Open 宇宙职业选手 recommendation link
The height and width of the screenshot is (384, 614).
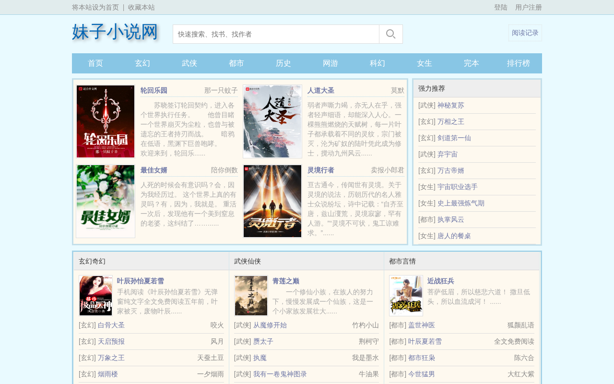458,187
